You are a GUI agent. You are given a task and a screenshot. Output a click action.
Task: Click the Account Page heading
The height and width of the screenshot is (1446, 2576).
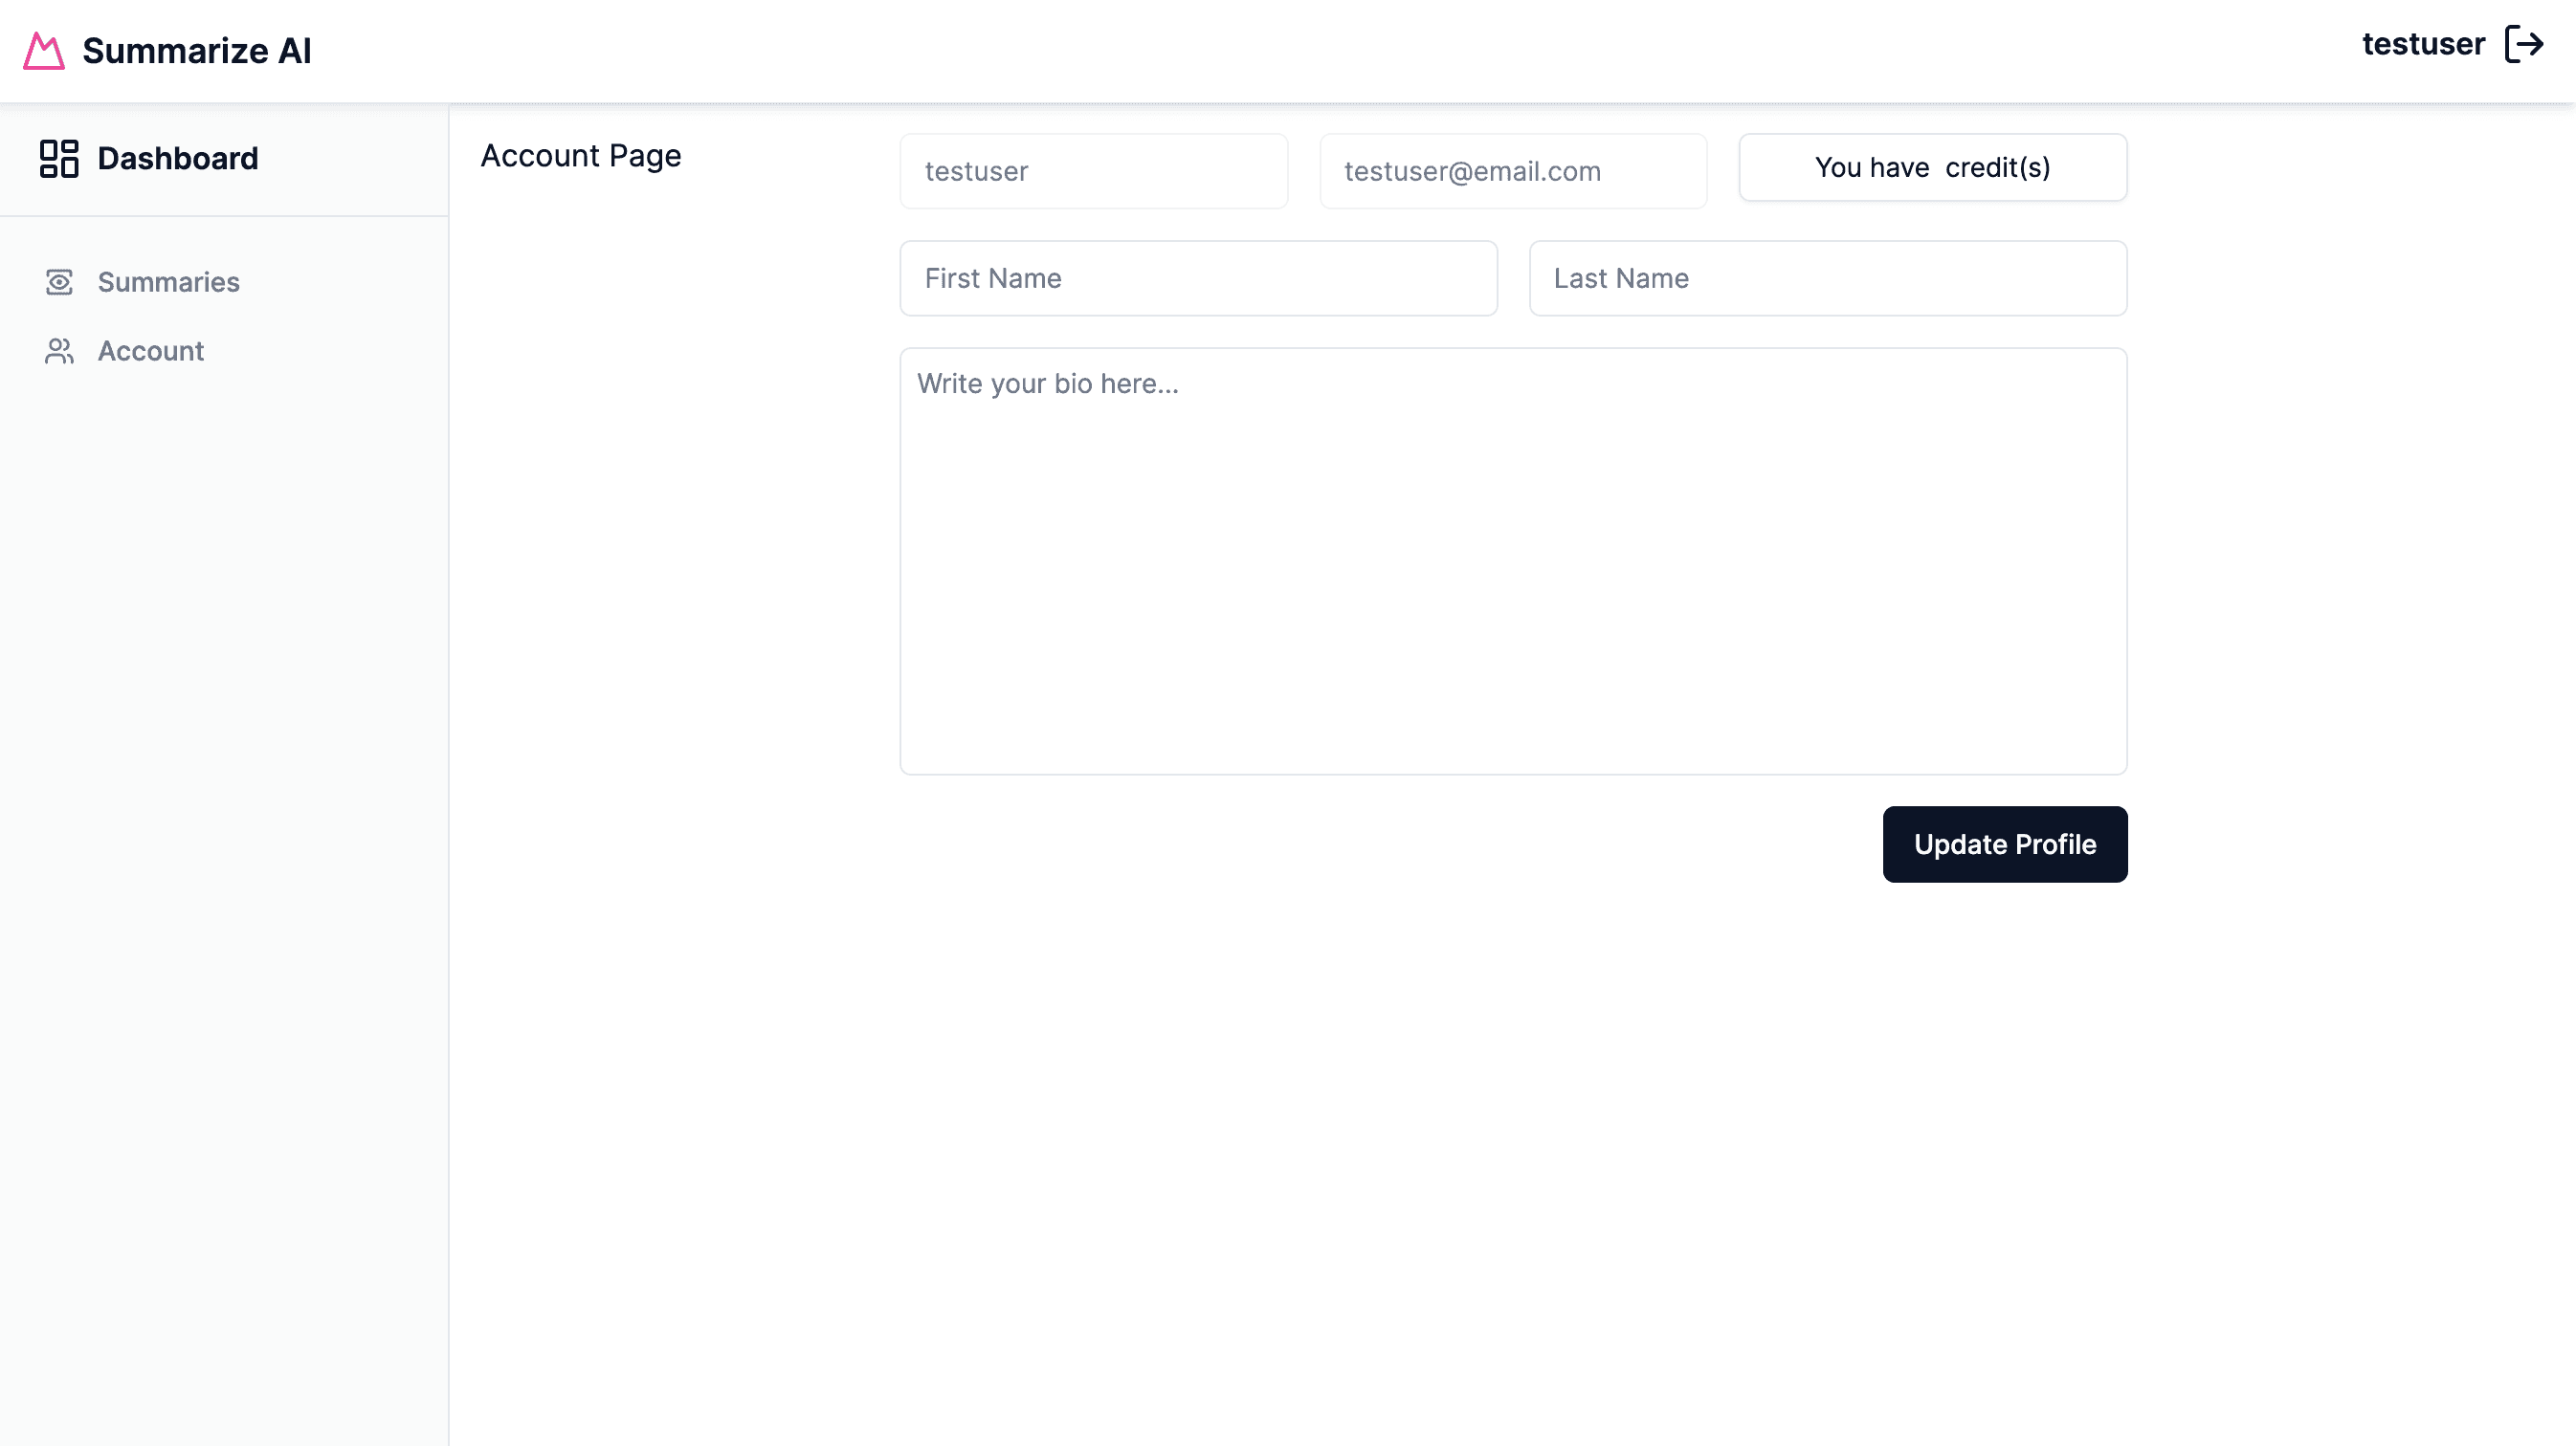pos(581,156)
